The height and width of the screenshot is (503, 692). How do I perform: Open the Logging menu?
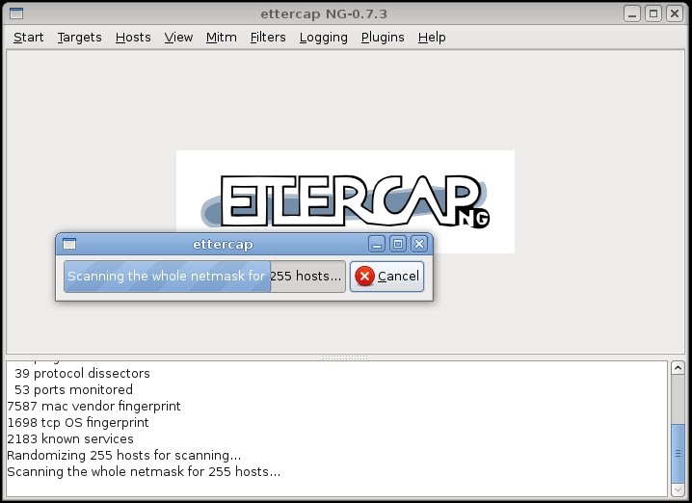[x=323, y=37]
